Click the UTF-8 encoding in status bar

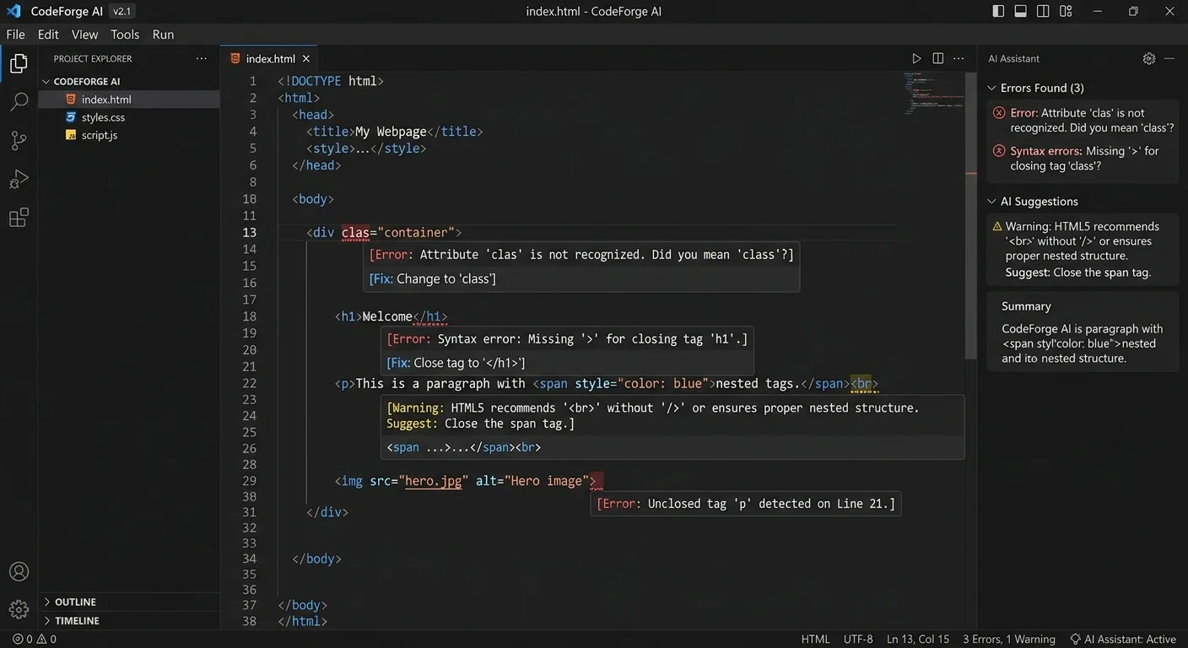pyautogui.click(x=858, y=639)
